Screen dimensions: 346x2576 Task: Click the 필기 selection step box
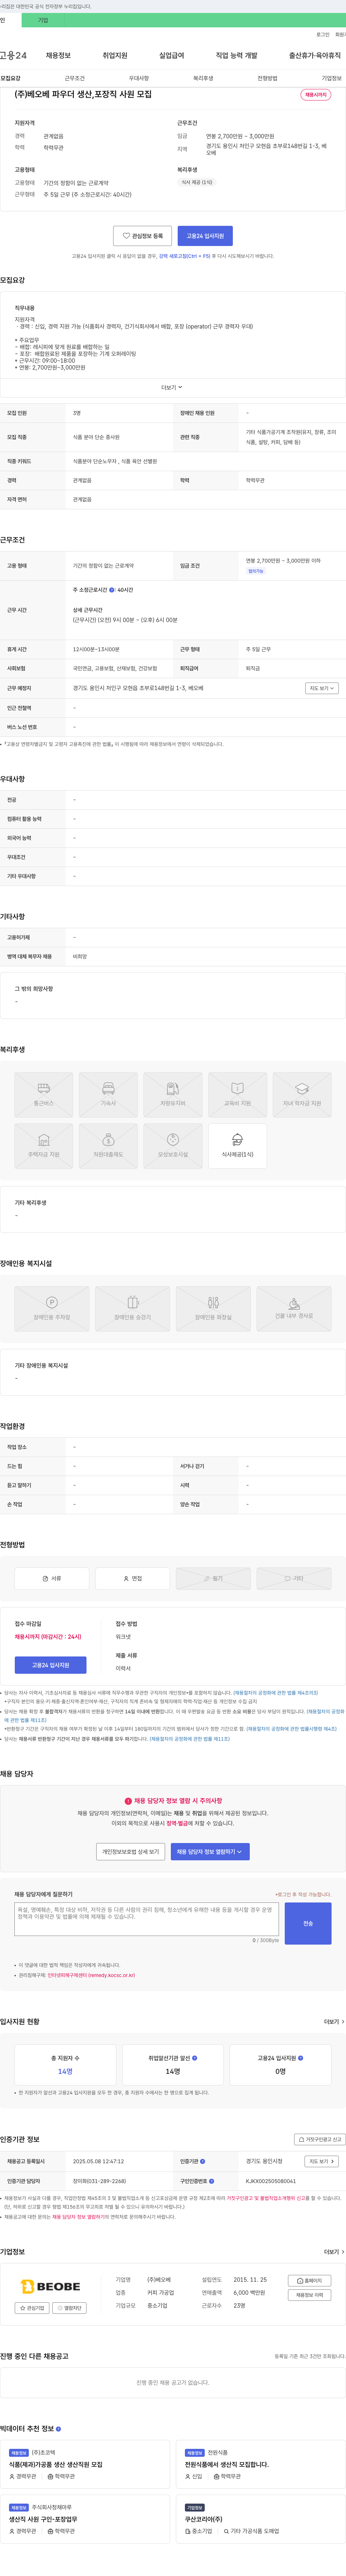(x=213, y=1579)
